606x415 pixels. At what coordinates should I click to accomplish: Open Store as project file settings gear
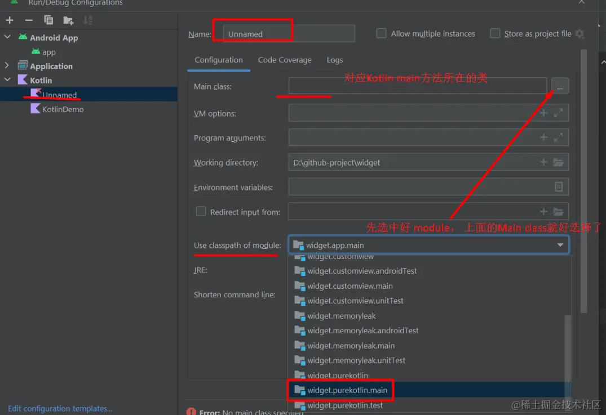580,33
